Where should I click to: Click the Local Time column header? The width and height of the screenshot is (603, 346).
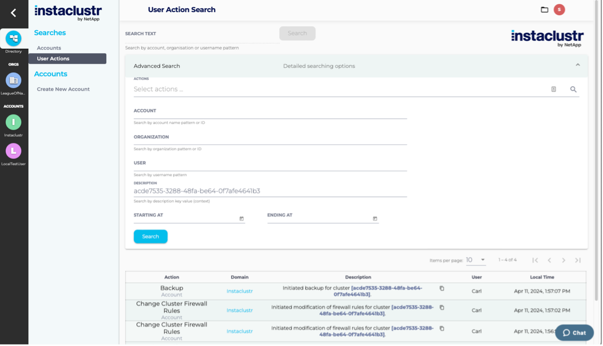(x=542, y=277)
